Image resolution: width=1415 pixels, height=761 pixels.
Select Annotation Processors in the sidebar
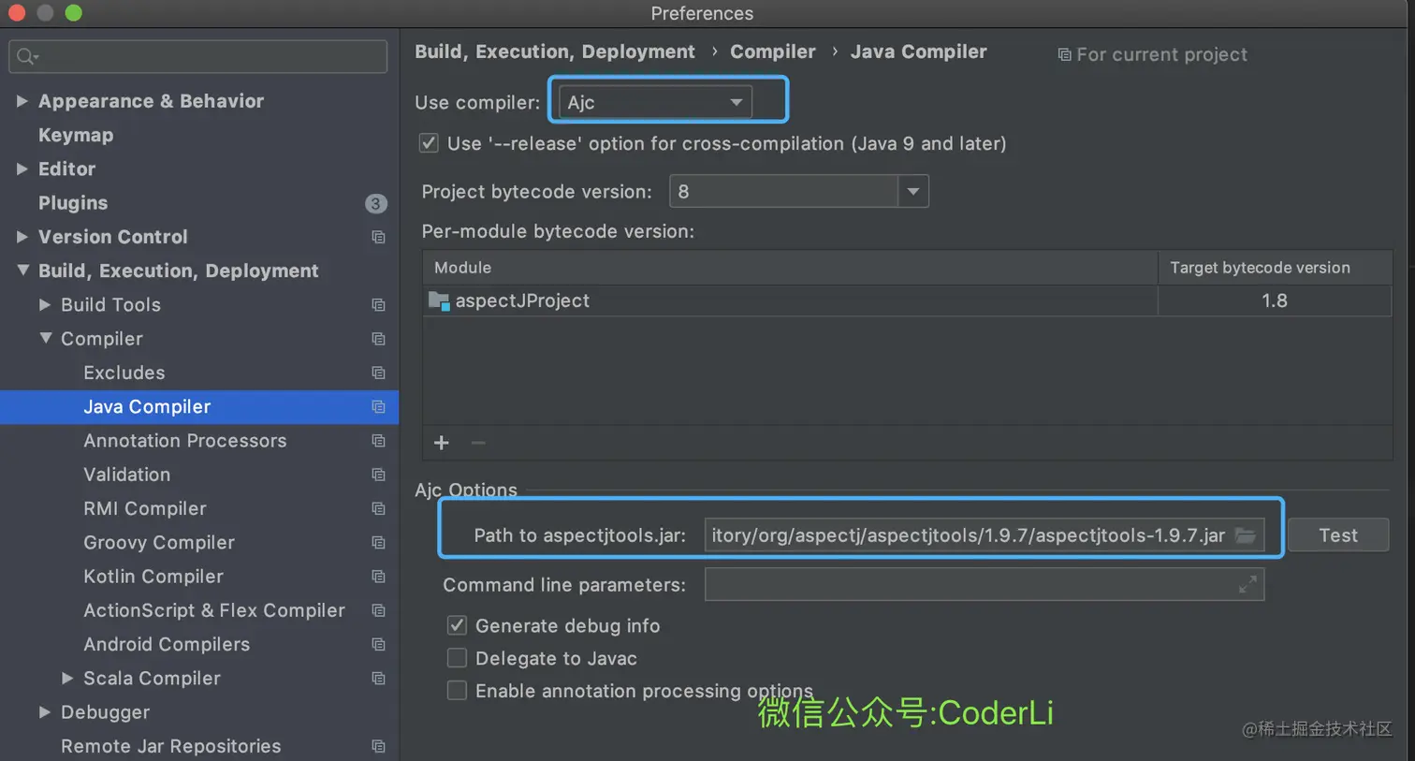[x=184, y=440]
